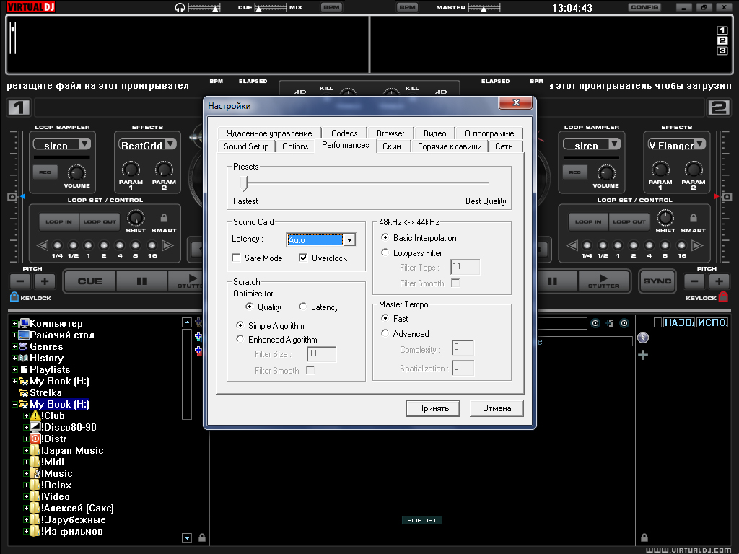Screen dimensions: 739x554
Task: Open the Latency dropdown
Action: pos(349,239)
